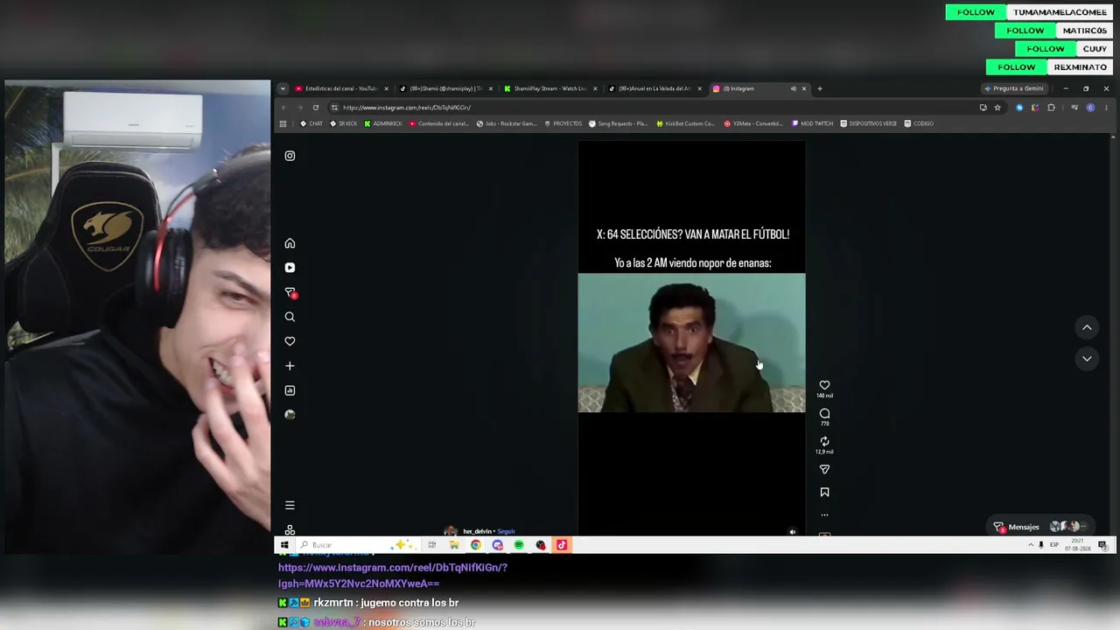Image resolution: width=1120 pixels, height=630 pixels.
Task: Switch to Anuel en La Velada tab
Action: pyautogui.click(x=654, y=88)
